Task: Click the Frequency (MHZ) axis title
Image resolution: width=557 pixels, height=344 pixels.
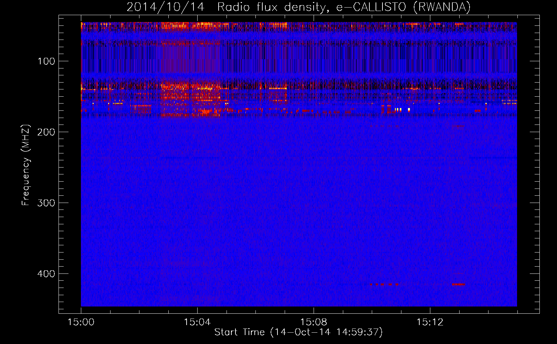Action: pyautogui.click(x=26, y=165)
